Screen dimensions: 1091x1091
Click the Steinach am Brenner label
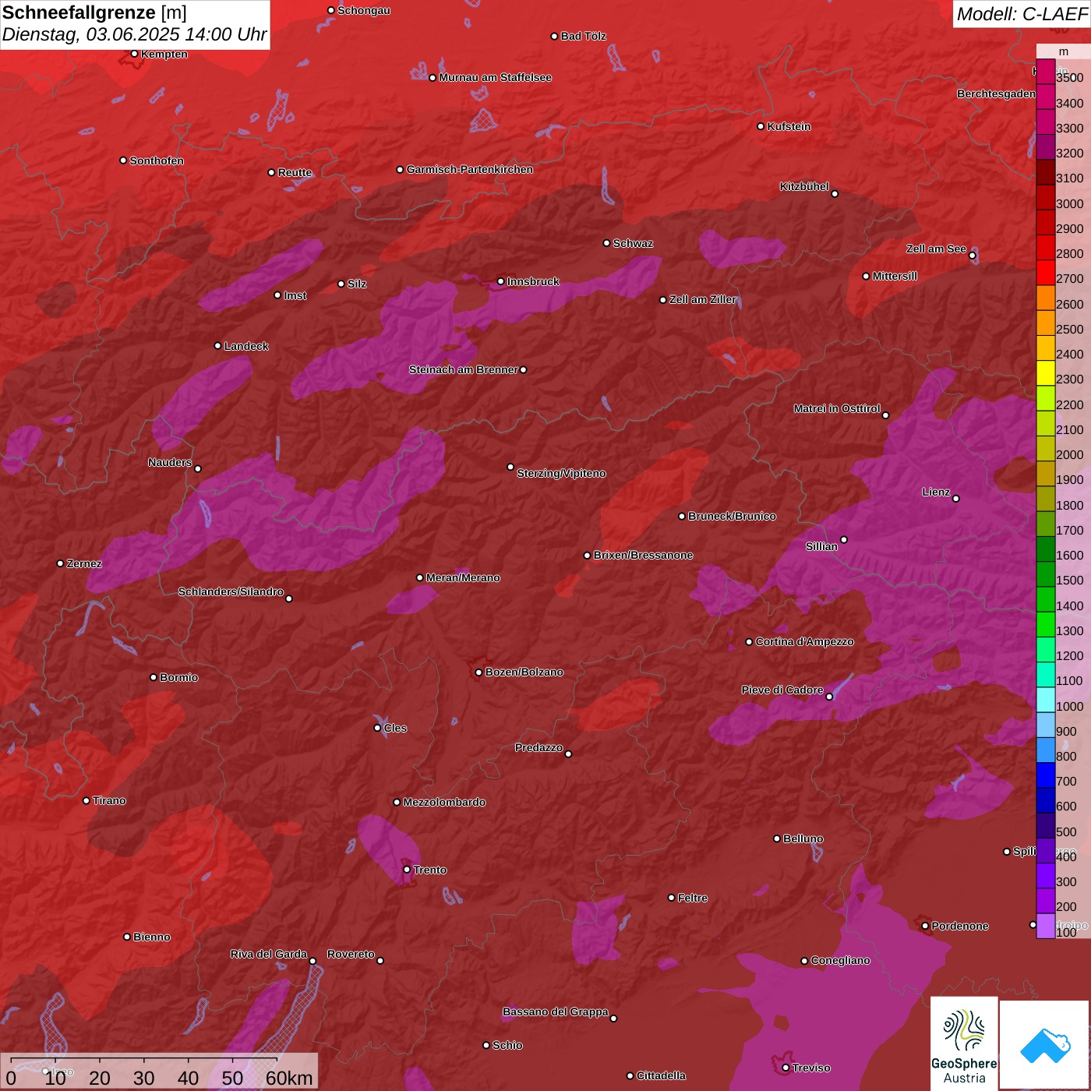[464, 369]
